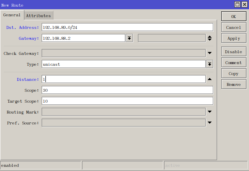This screenshot has height=171, width=249.
Task: Click the Dst. Address label
Action: coord(22,28)
